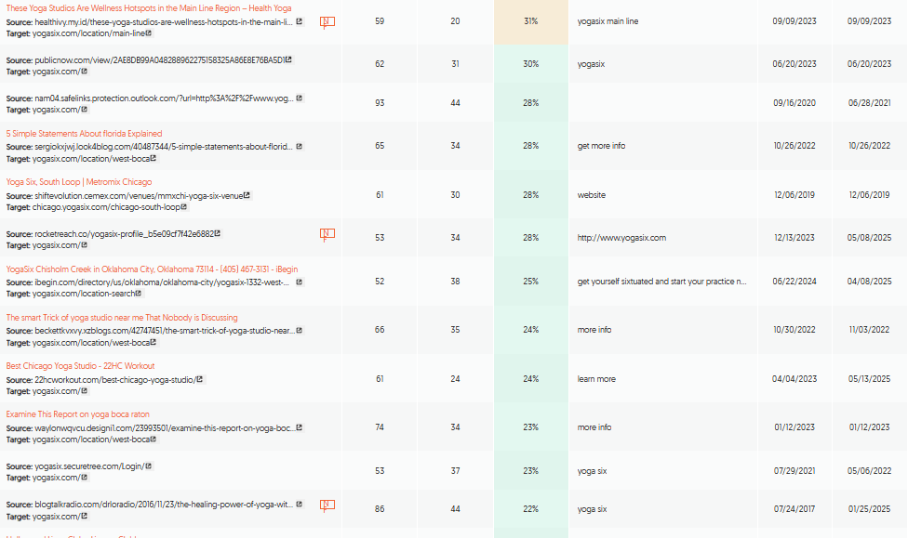The image size is (908, 538).
Task: Click date 12/13/2023 in rocketreach row
Action: pyautogui.click(x=794, y=238)
